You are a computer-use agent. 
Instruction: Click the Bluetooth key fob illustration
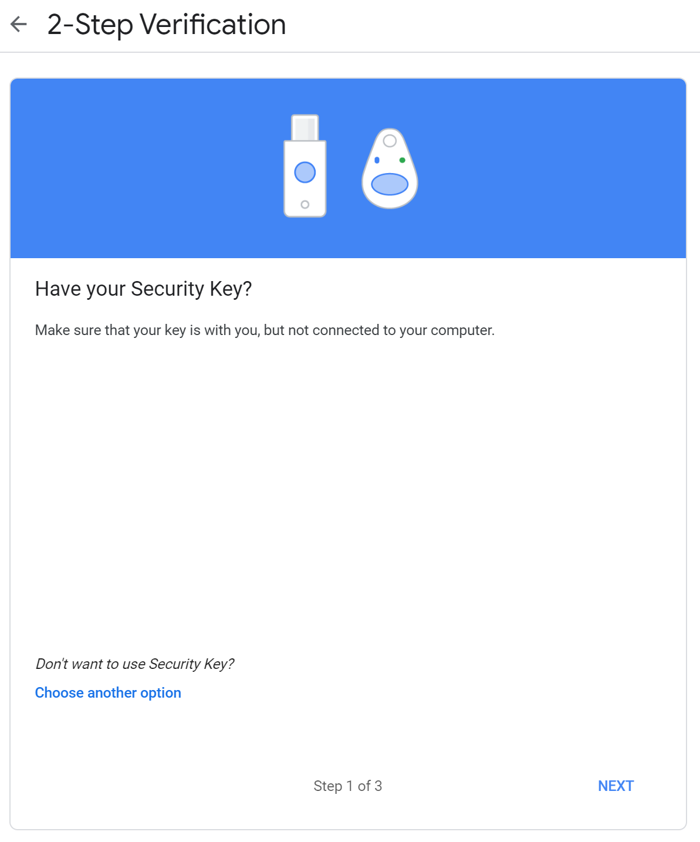click(390, 169)
